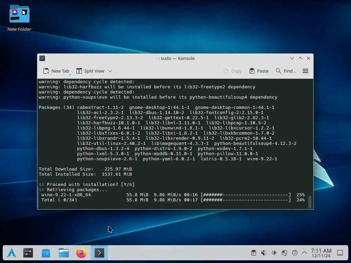Open the Dolphin file manager taskbar icon
The width and height of the screenshot is (351, 263).
coord(64,253)
